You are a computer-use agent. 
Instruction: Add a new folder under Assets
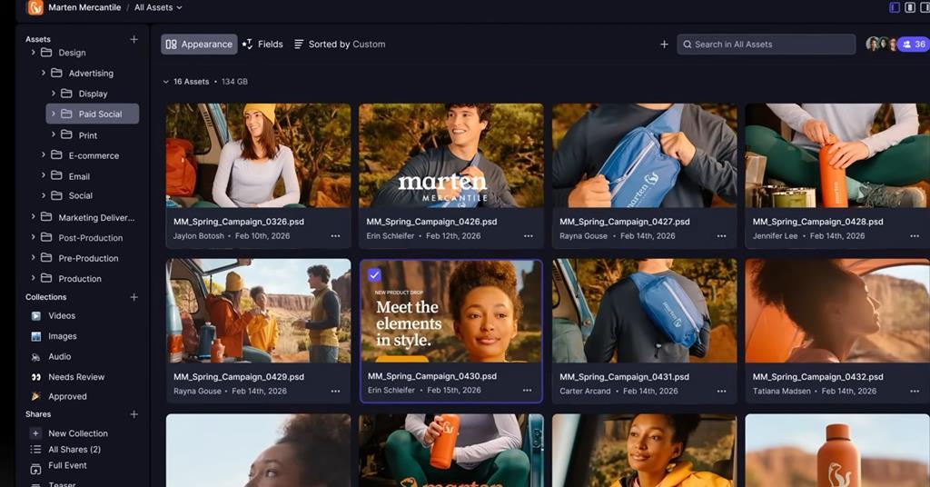[134, 39]
